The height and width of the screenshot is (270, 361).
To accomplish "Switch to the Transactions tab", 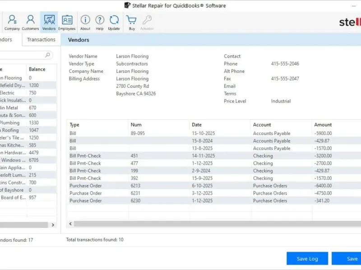I will [41, 40].
